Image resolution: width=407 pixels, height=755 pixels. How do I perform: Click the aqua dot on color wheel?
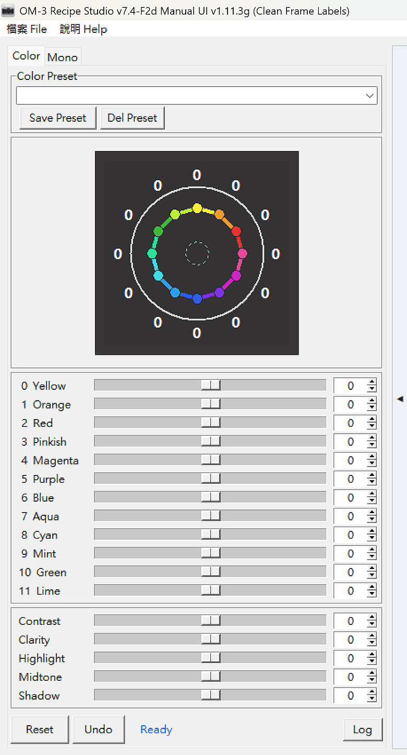click(x=175, y=293)
